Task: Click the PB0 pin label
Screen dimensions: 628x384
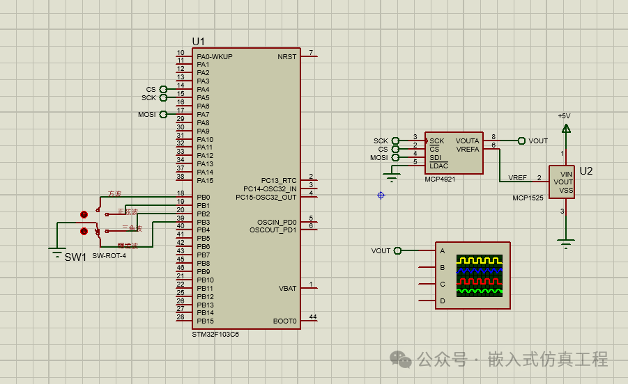Action: point(203,198)
